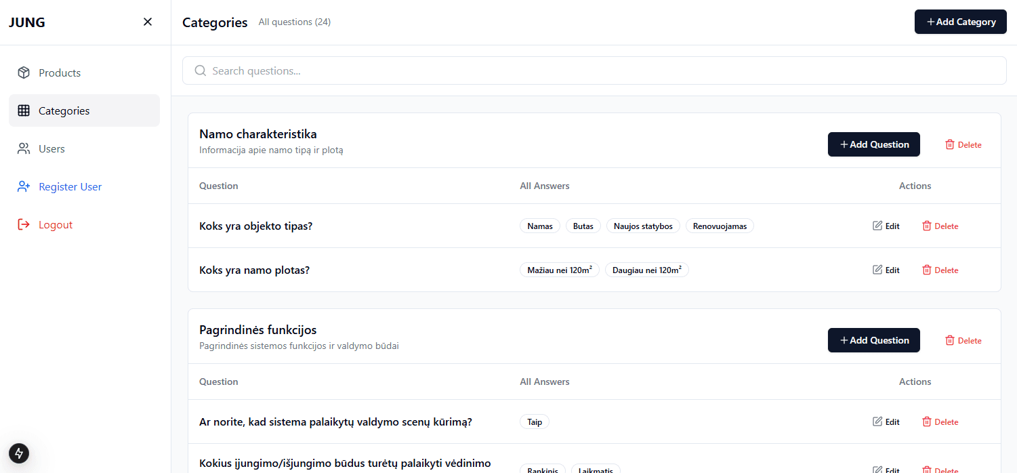This screenshot has height=473, width=1017.
Task: Focus the Search questions field
Action: click(x=594, y=70)
